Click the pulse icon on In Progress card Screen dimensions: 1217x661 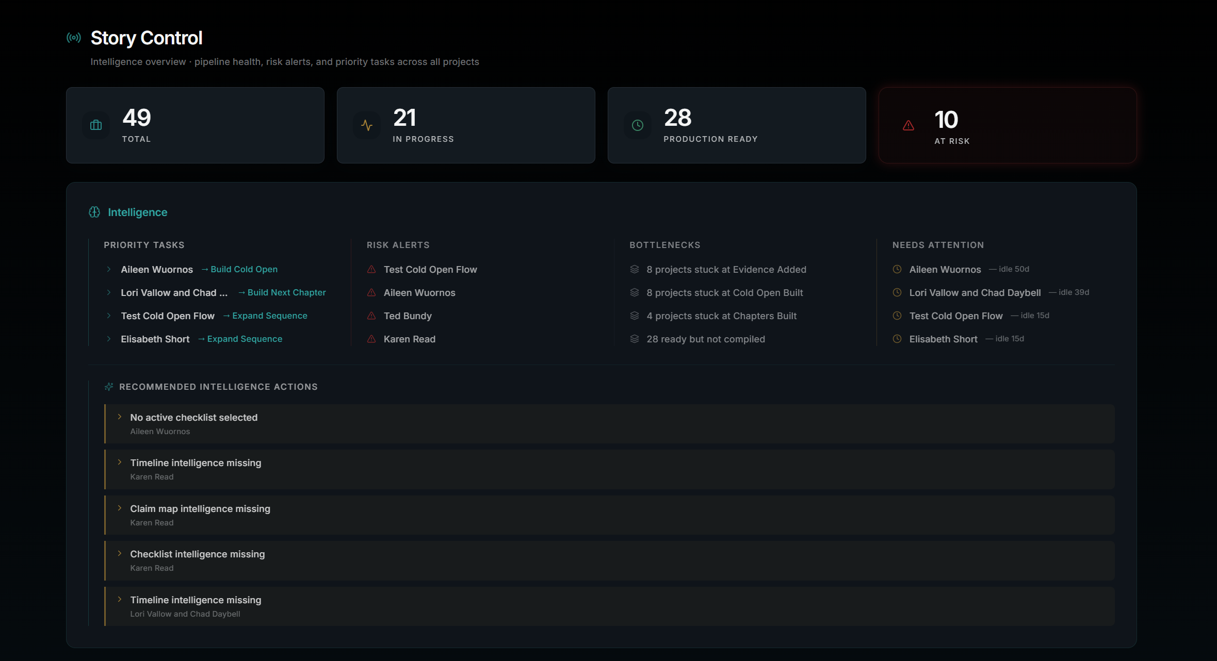(367, 125)
